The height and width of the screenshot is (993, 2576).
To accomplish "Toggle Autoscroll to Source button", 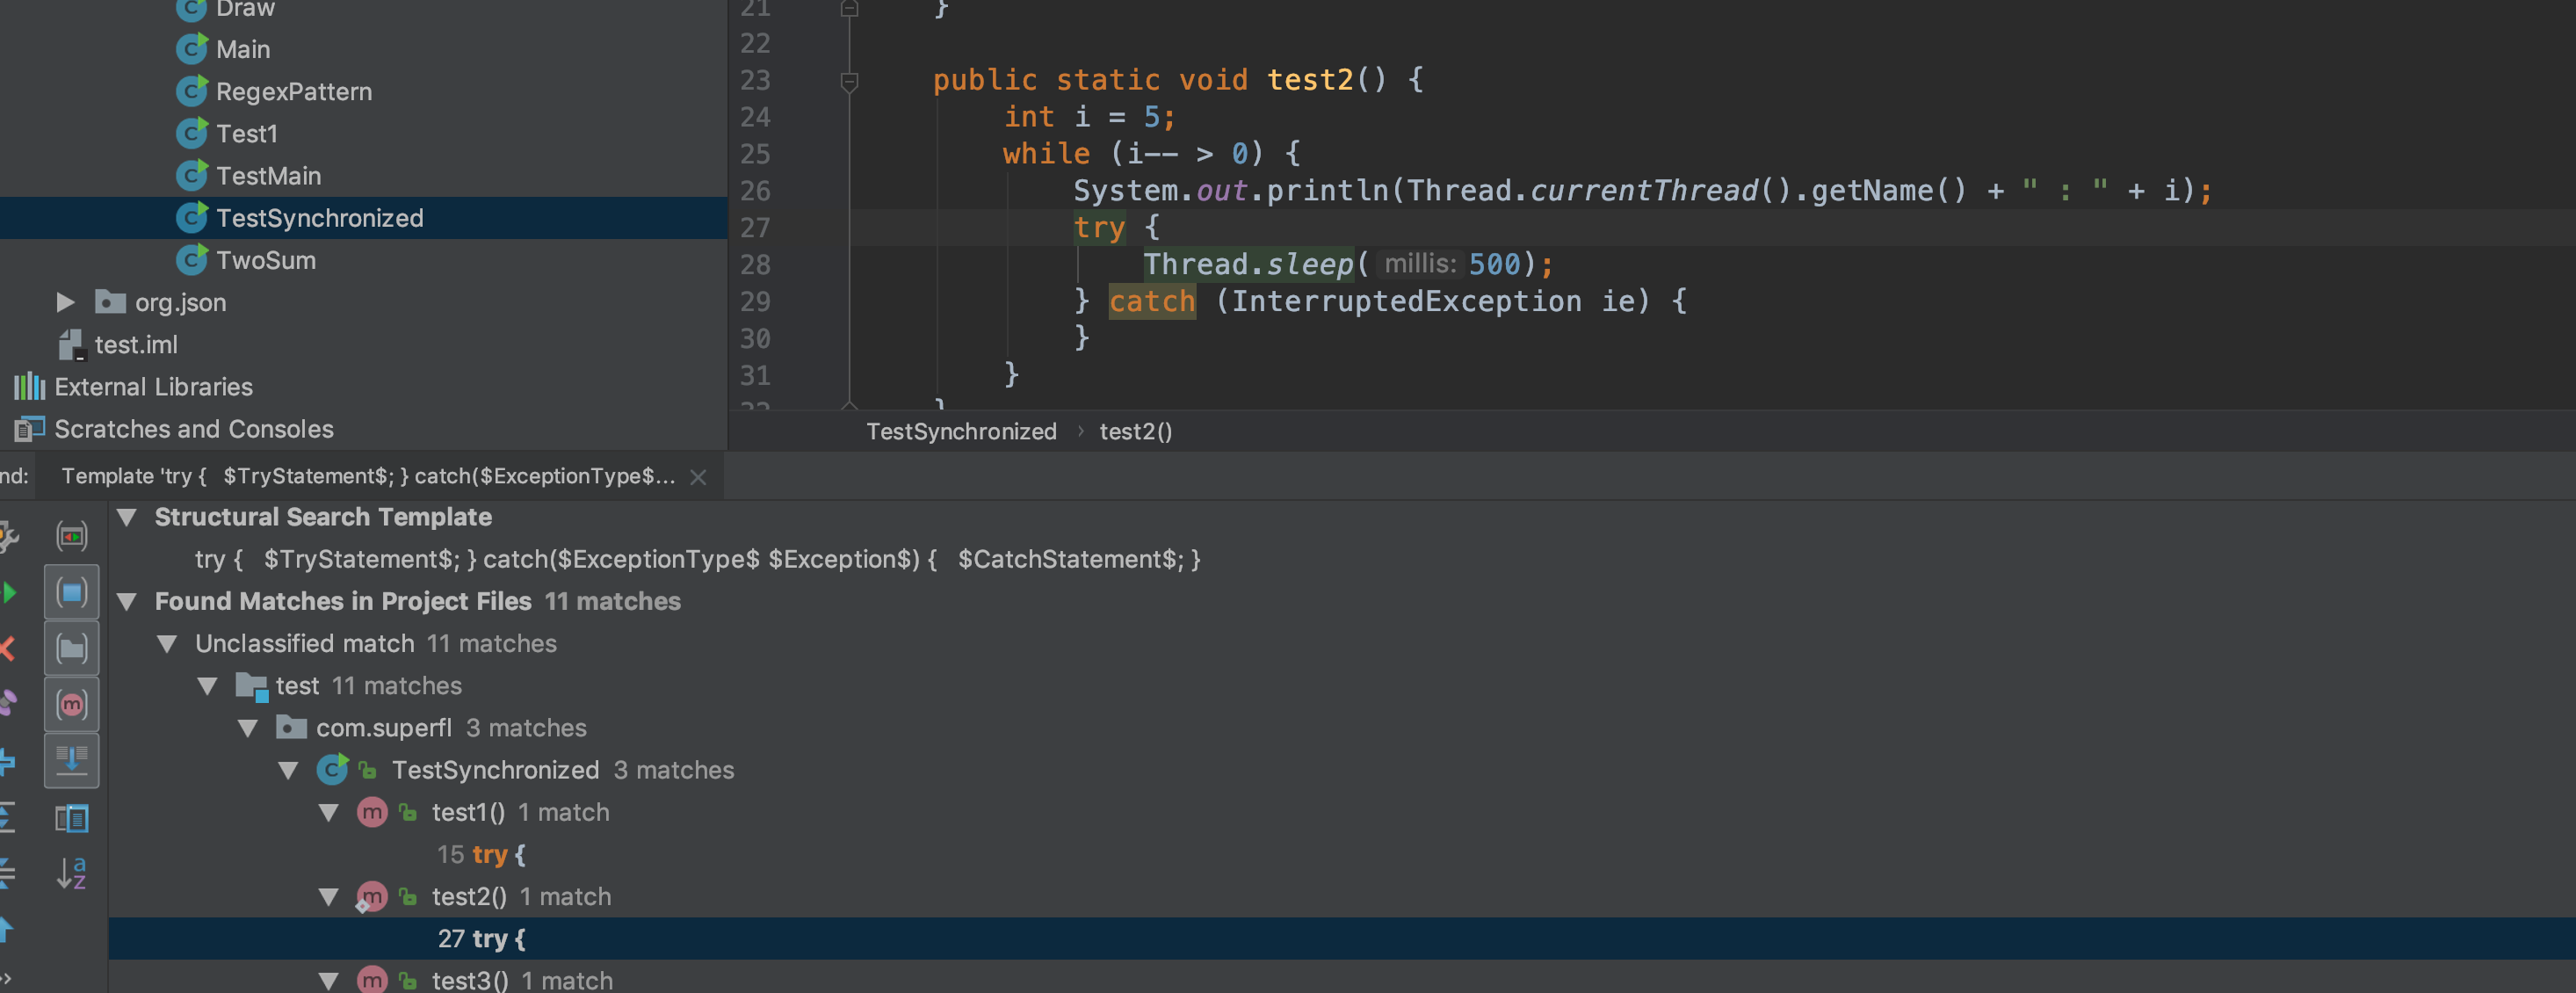I will click(71, 761).
